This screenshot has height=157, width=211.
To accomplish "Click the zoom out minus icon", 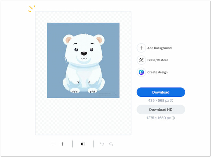I will [53, 144].
